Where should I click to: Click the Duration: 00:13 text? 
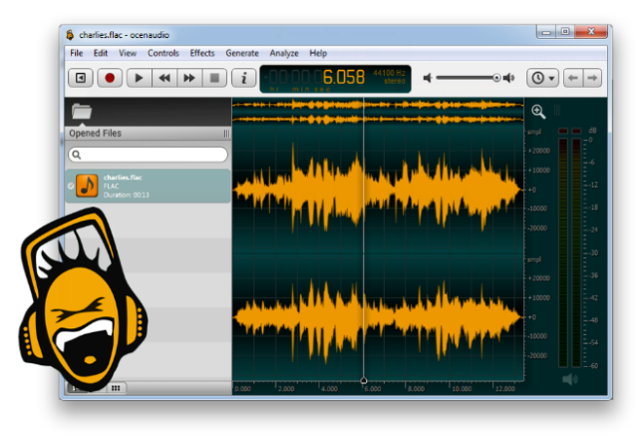click(126, 195)
